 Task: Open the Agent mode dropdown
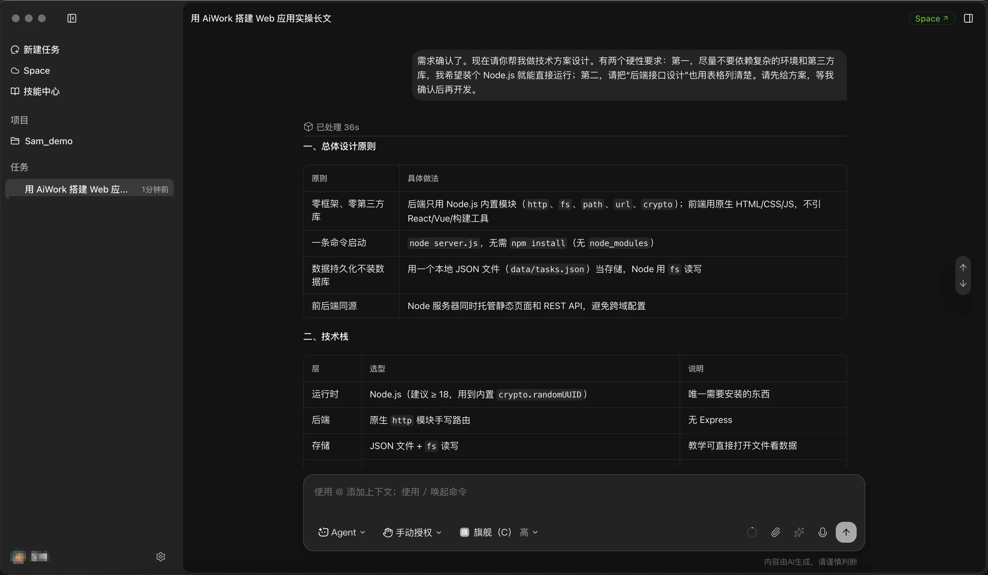point(341,532)
